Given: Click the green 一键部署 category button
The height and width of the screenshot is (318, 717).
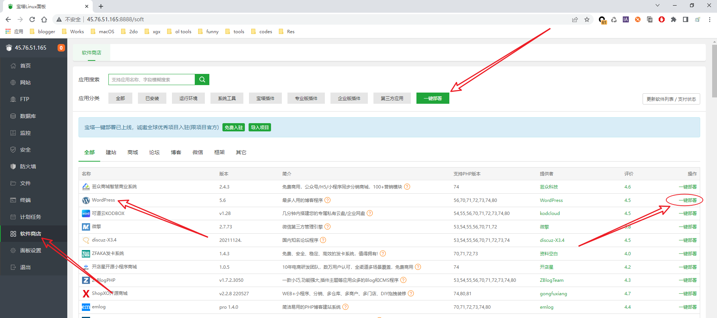Looking at the screenshot, I should click(x=433, y=98).
